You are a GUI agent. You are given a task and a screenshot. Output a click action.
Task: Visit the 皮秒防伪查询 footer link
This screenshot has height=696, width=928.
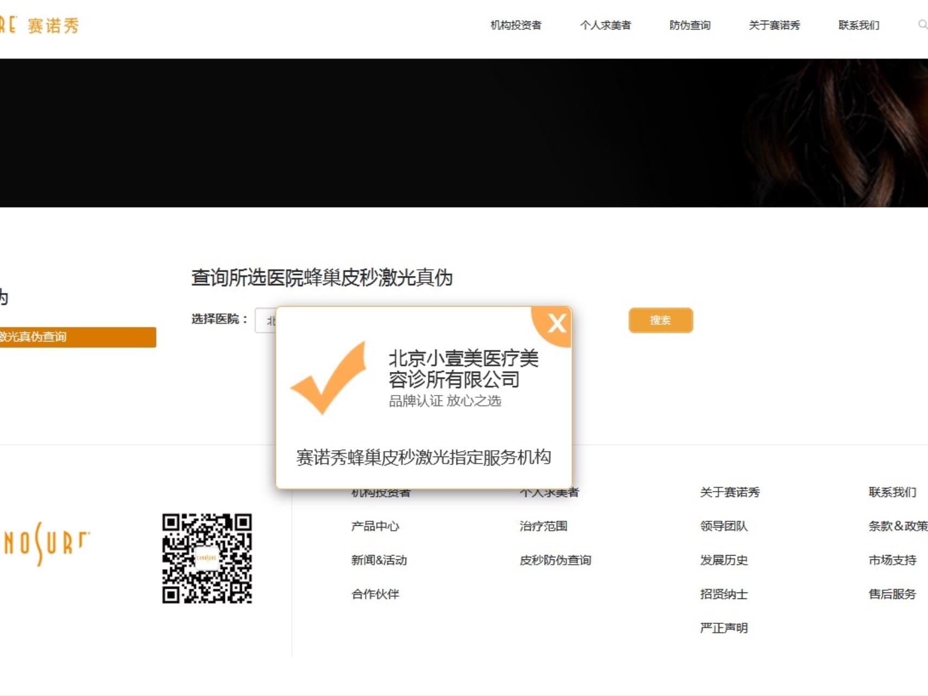(x=555, y=560)
